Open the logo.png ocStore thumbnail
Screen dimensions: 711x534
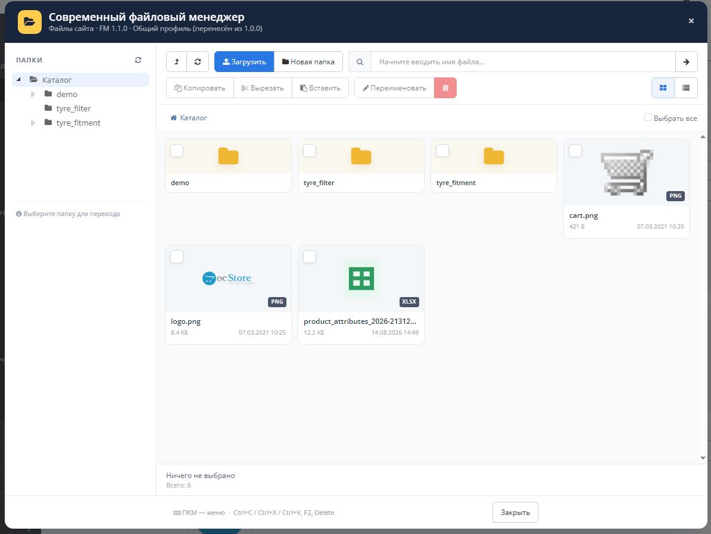pos(228,279)
